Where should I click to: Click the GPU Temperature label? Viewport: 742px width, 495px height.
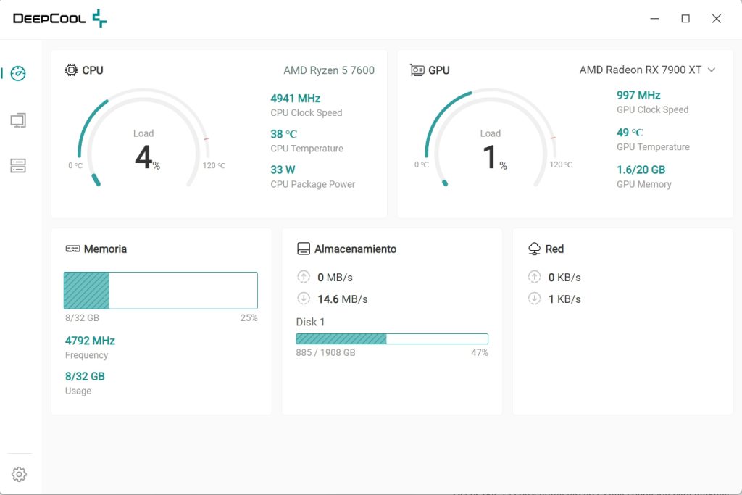(x=653, y=146)
